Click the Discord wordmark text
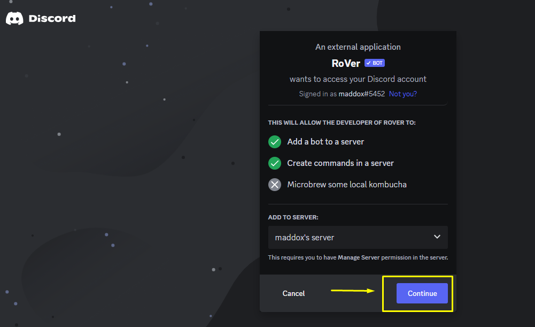535x327 pixels. click(x=52, y=18)
